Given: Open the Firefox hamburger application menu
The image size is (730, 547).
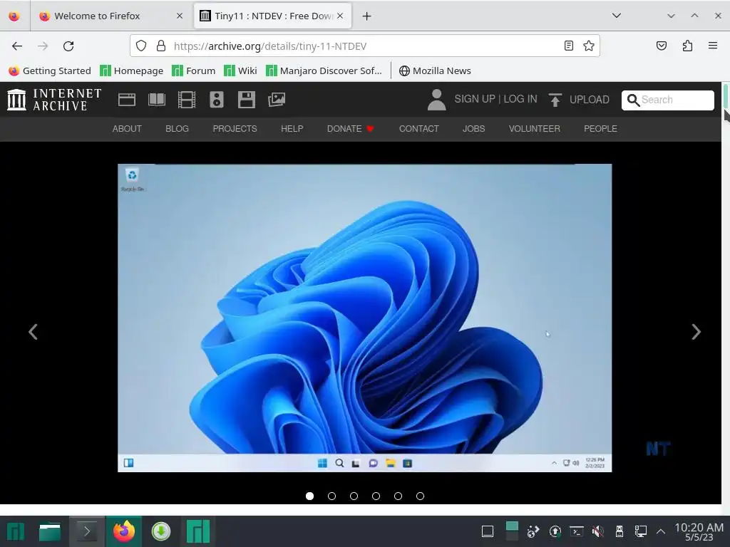Looking at the screenshot, I should (x=713, y=46).
